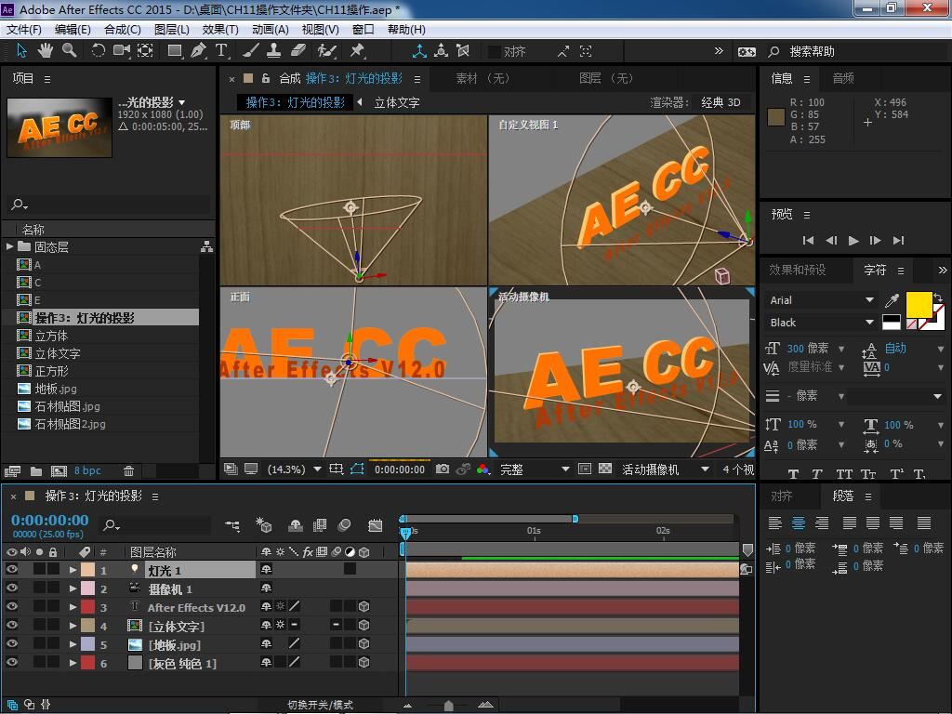
Task: Open 立体文字 breadcrumb in composition navigator
Action: tap(396, 102)
